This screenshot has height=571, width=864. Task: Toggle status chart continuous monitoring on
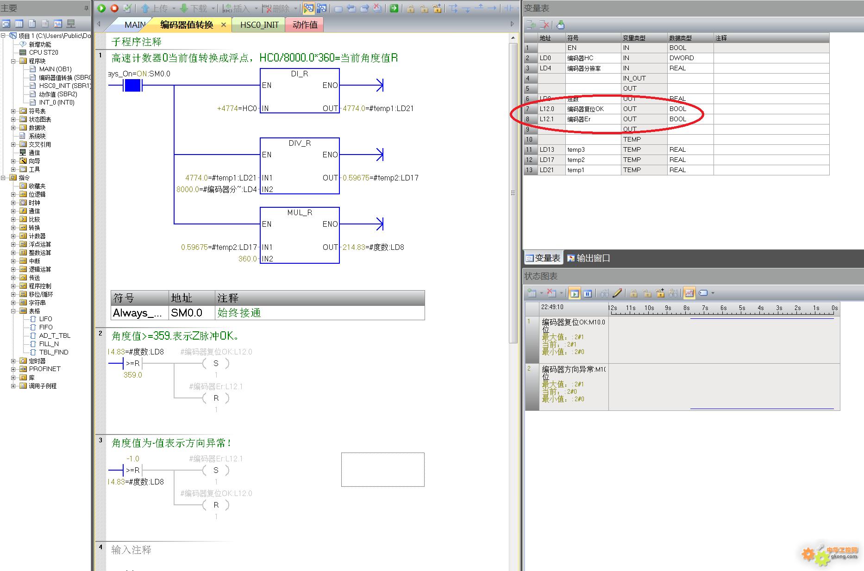574,293
